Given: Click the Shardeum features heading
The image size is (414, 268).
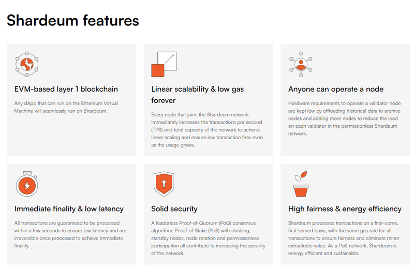Looking at the screenshot, I should pos(73,20).
